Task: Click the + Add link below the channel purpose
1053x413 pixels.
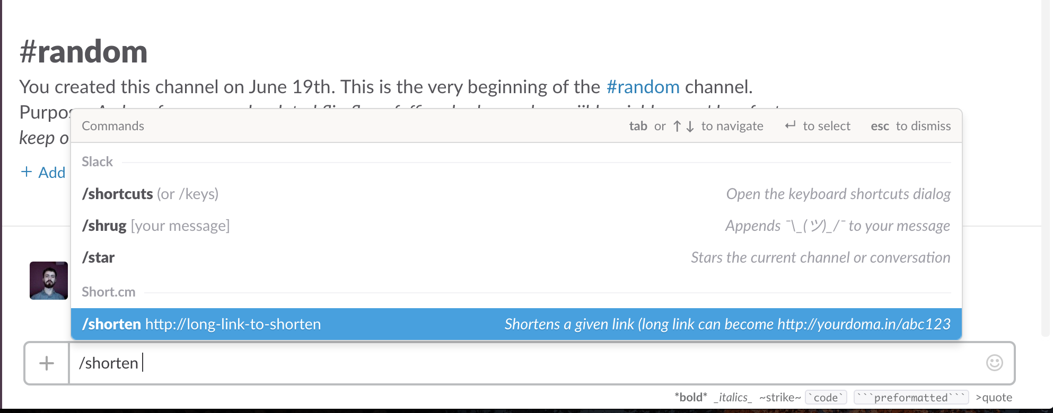Action: pyautogui.click(x=44, y=172)
